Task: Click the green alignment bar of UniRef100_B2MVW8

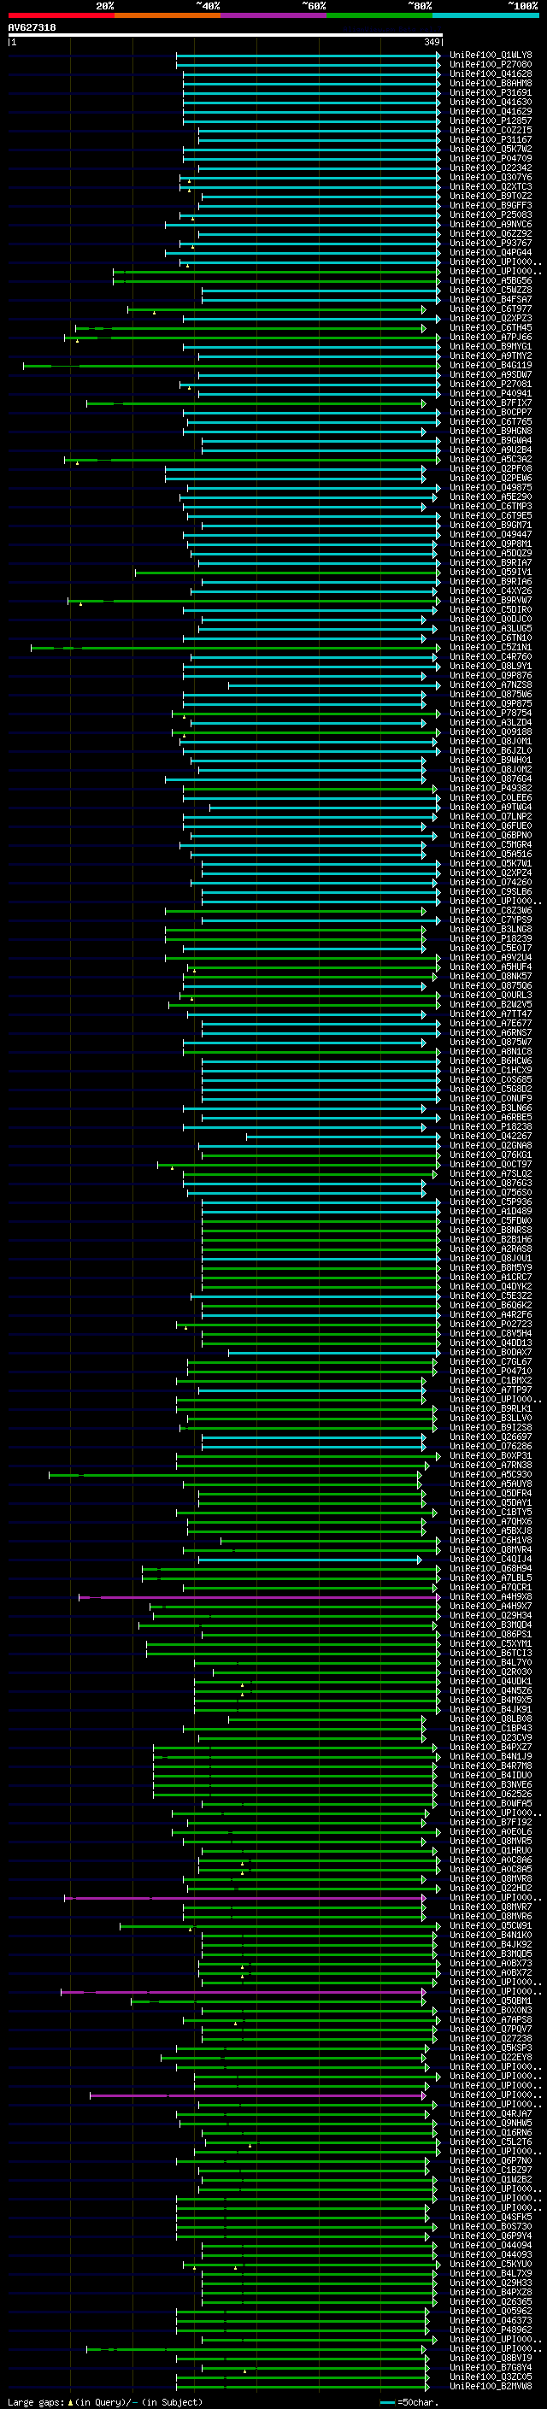Action: (302, 2386)
